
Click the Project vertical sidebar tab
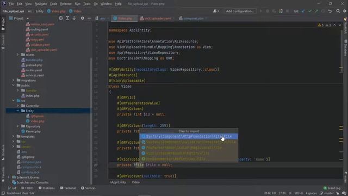(x=3, y=24)
